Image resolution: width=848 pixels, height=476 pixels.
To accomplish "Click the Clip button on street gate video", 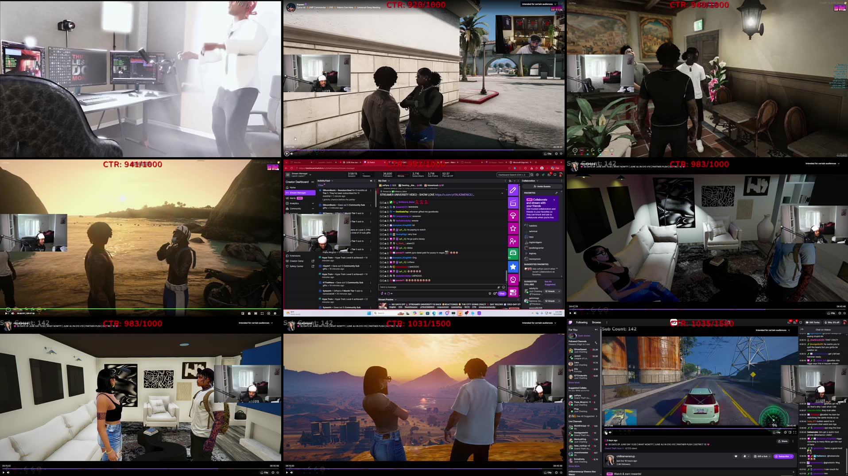I will 548,154.
